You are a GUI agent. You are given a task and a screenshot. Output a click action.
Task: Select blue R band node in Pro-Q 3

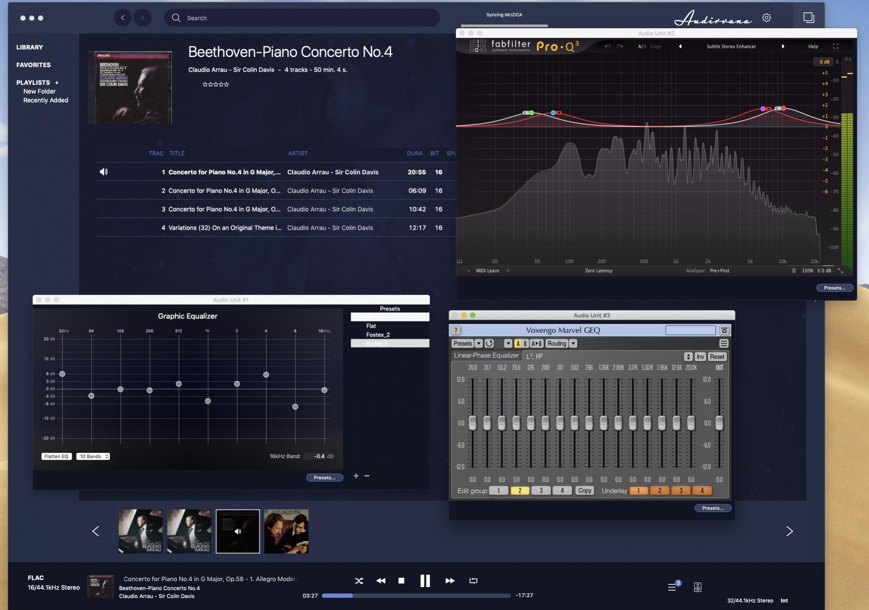553,113
